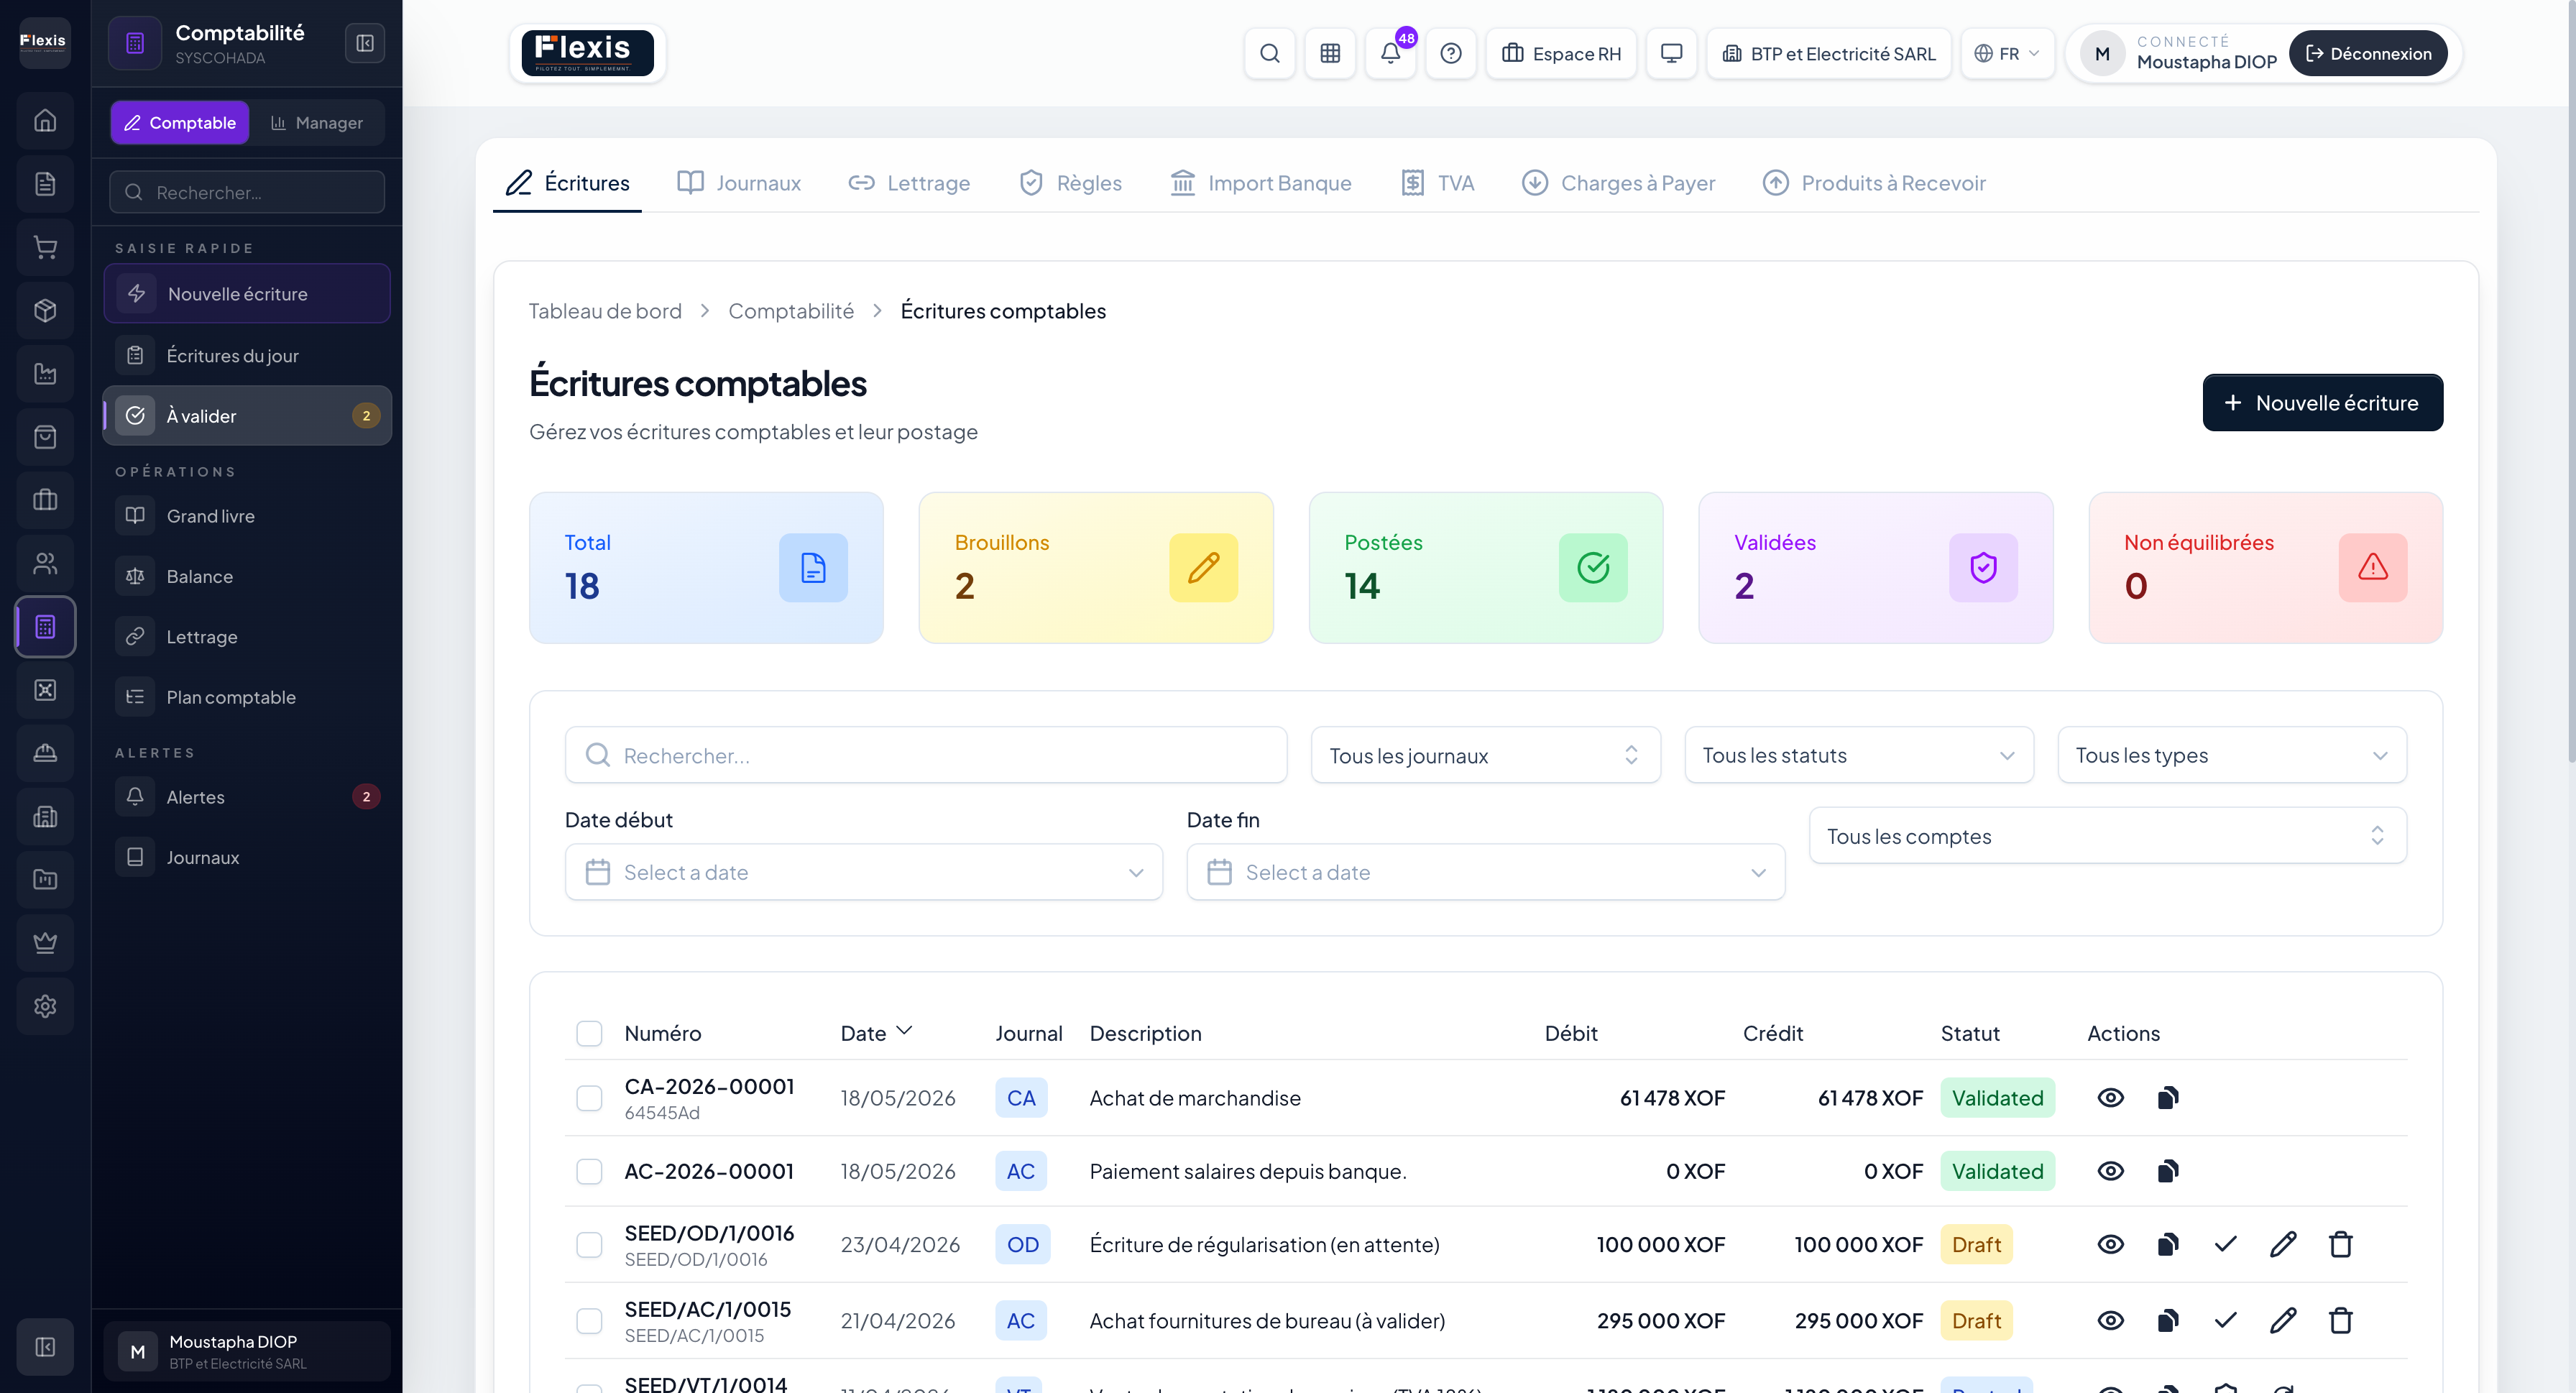Viewport: 2576px width, 1393px height.
Task: Click the Non équilibrées warning icon
Action: (2372, 567)
